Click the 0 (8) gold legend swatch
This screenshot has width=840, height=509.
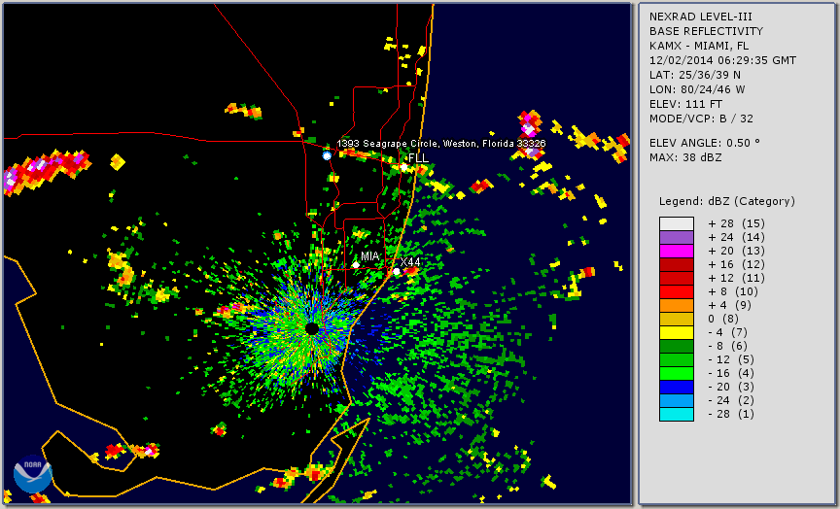[x=677, y=319]
